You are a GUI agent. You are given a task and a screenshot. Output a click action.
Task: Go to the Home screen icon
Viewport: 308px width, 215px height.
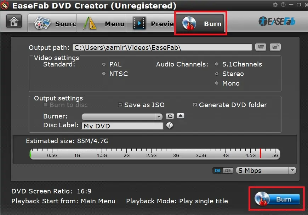tap(14, 22)
